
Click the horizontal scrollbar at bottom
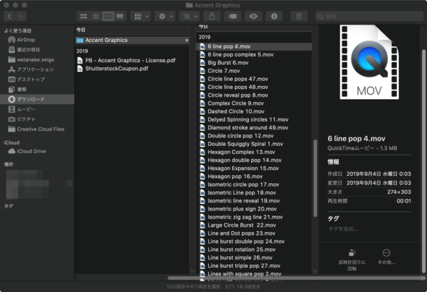pyautogui.click(x=296, y=278)
